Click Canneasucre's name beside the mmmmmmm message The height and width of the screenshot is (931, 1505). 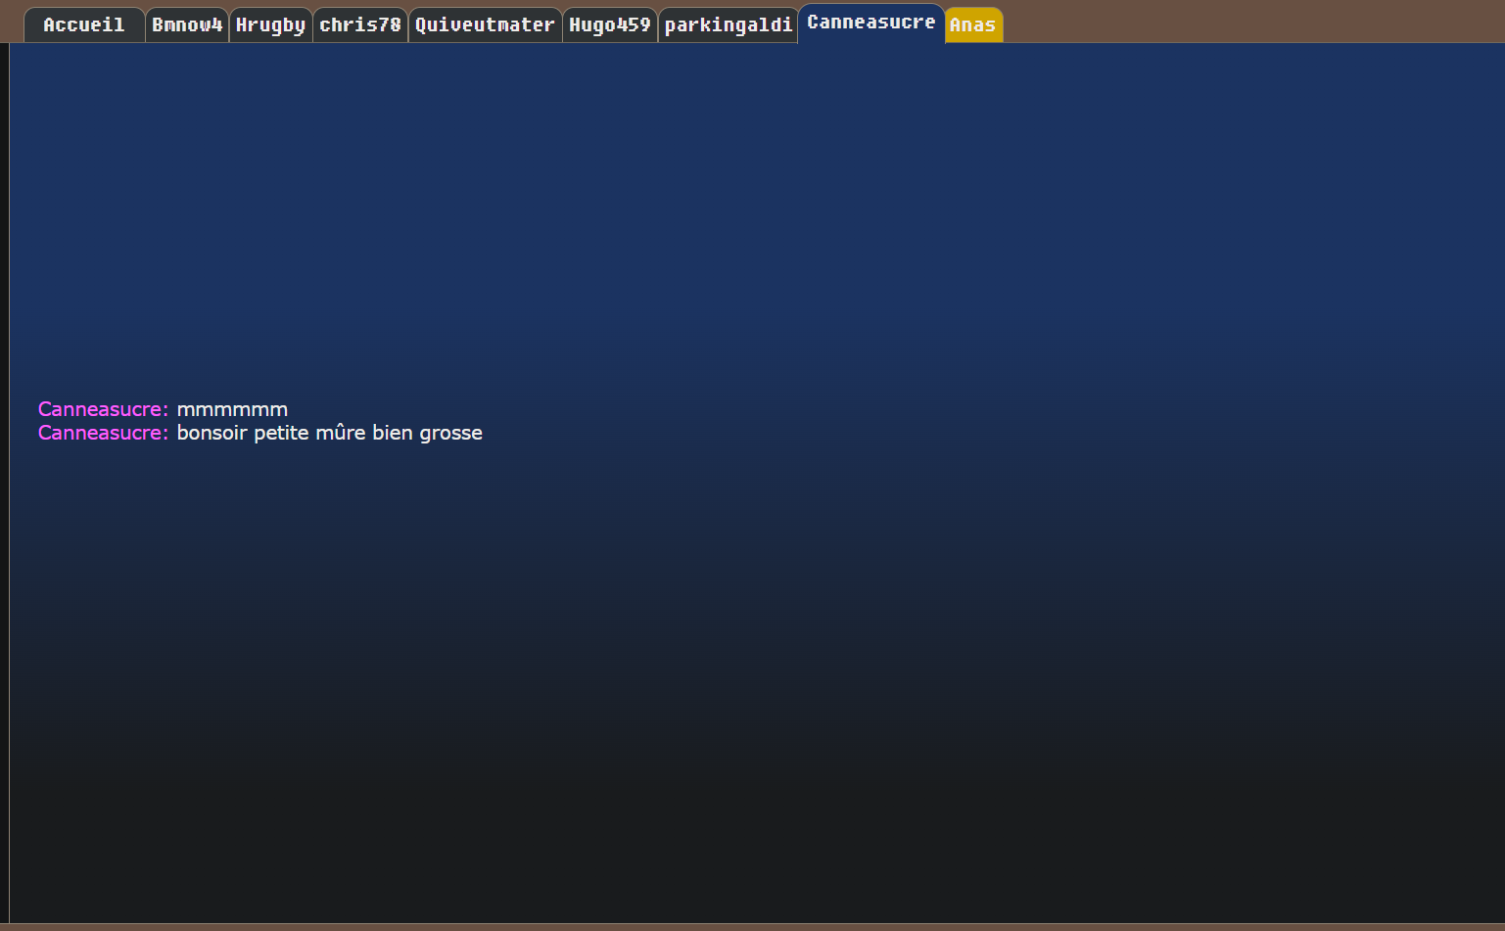103,409
